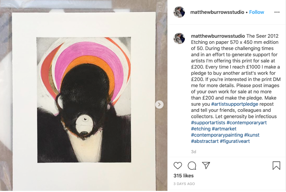
Task: Open matthewburrowsstudio username in caption
Action: pos(218,36)
